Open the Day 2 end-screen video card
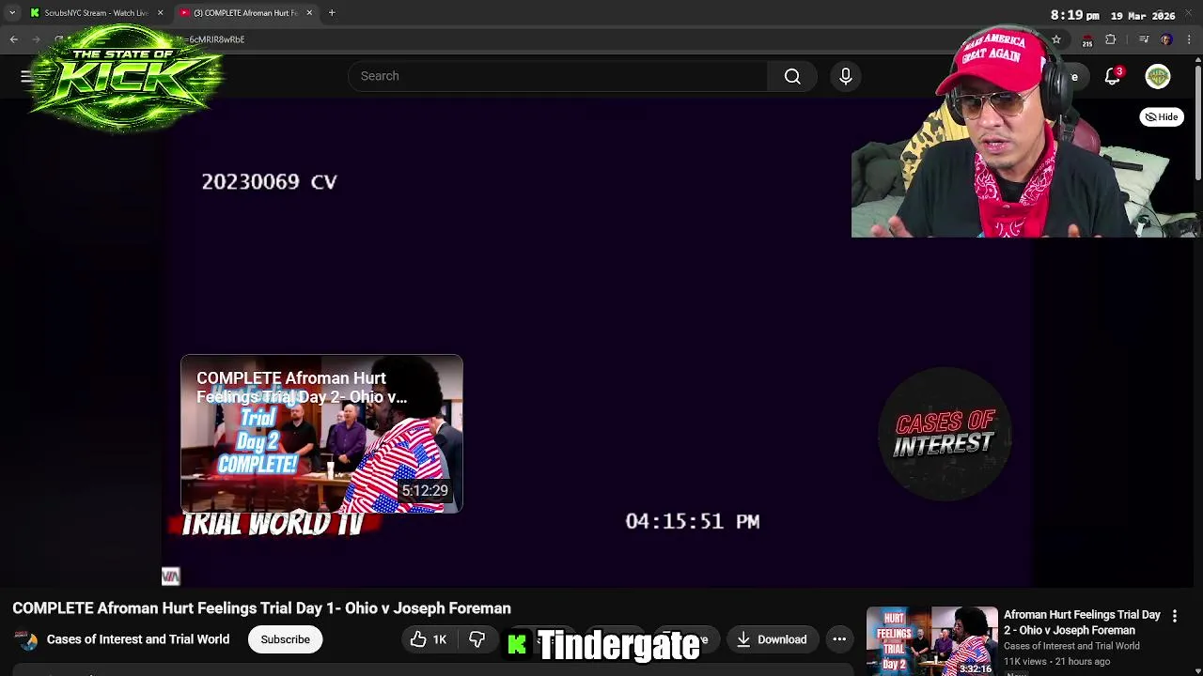Viewport: 1203px width, 676px height. coord(321,434)
